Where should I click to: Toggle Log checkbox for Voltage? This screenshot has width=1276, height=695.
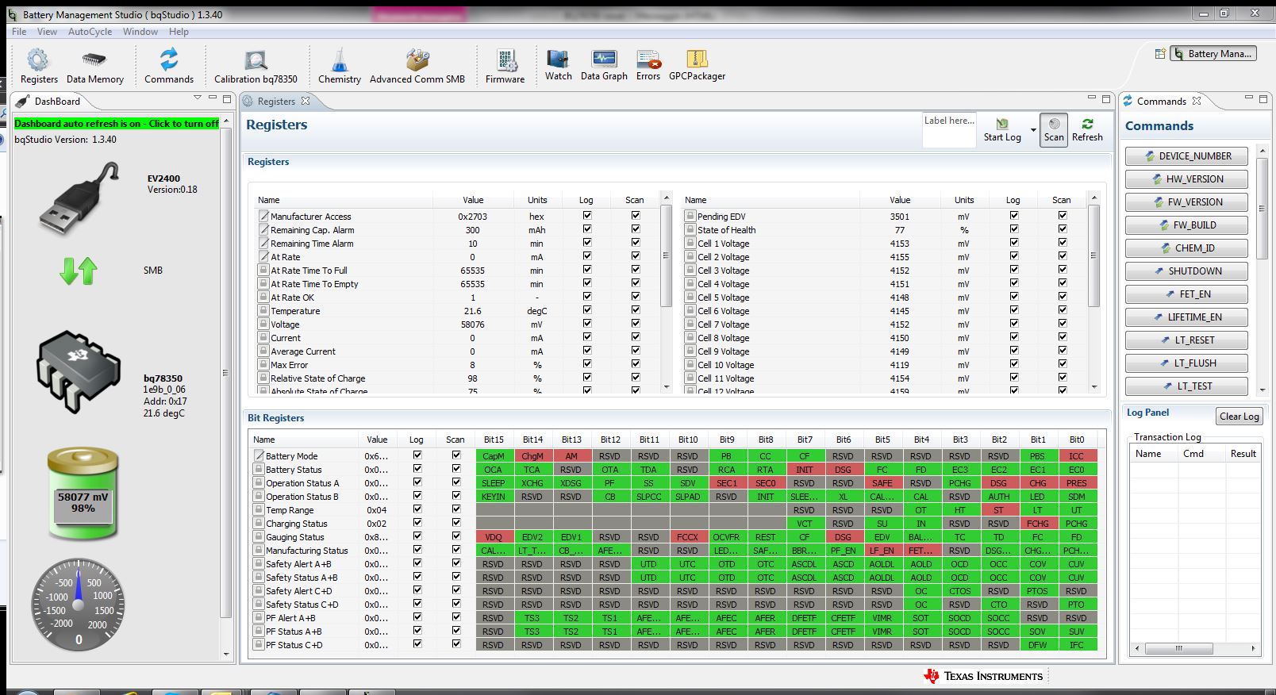(x=587, y=324)
